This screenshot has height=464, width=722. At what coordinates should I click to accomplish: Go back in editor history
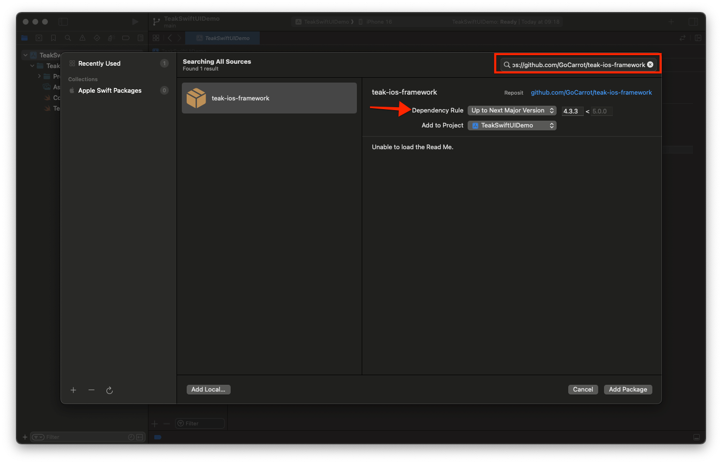[170, 38]
